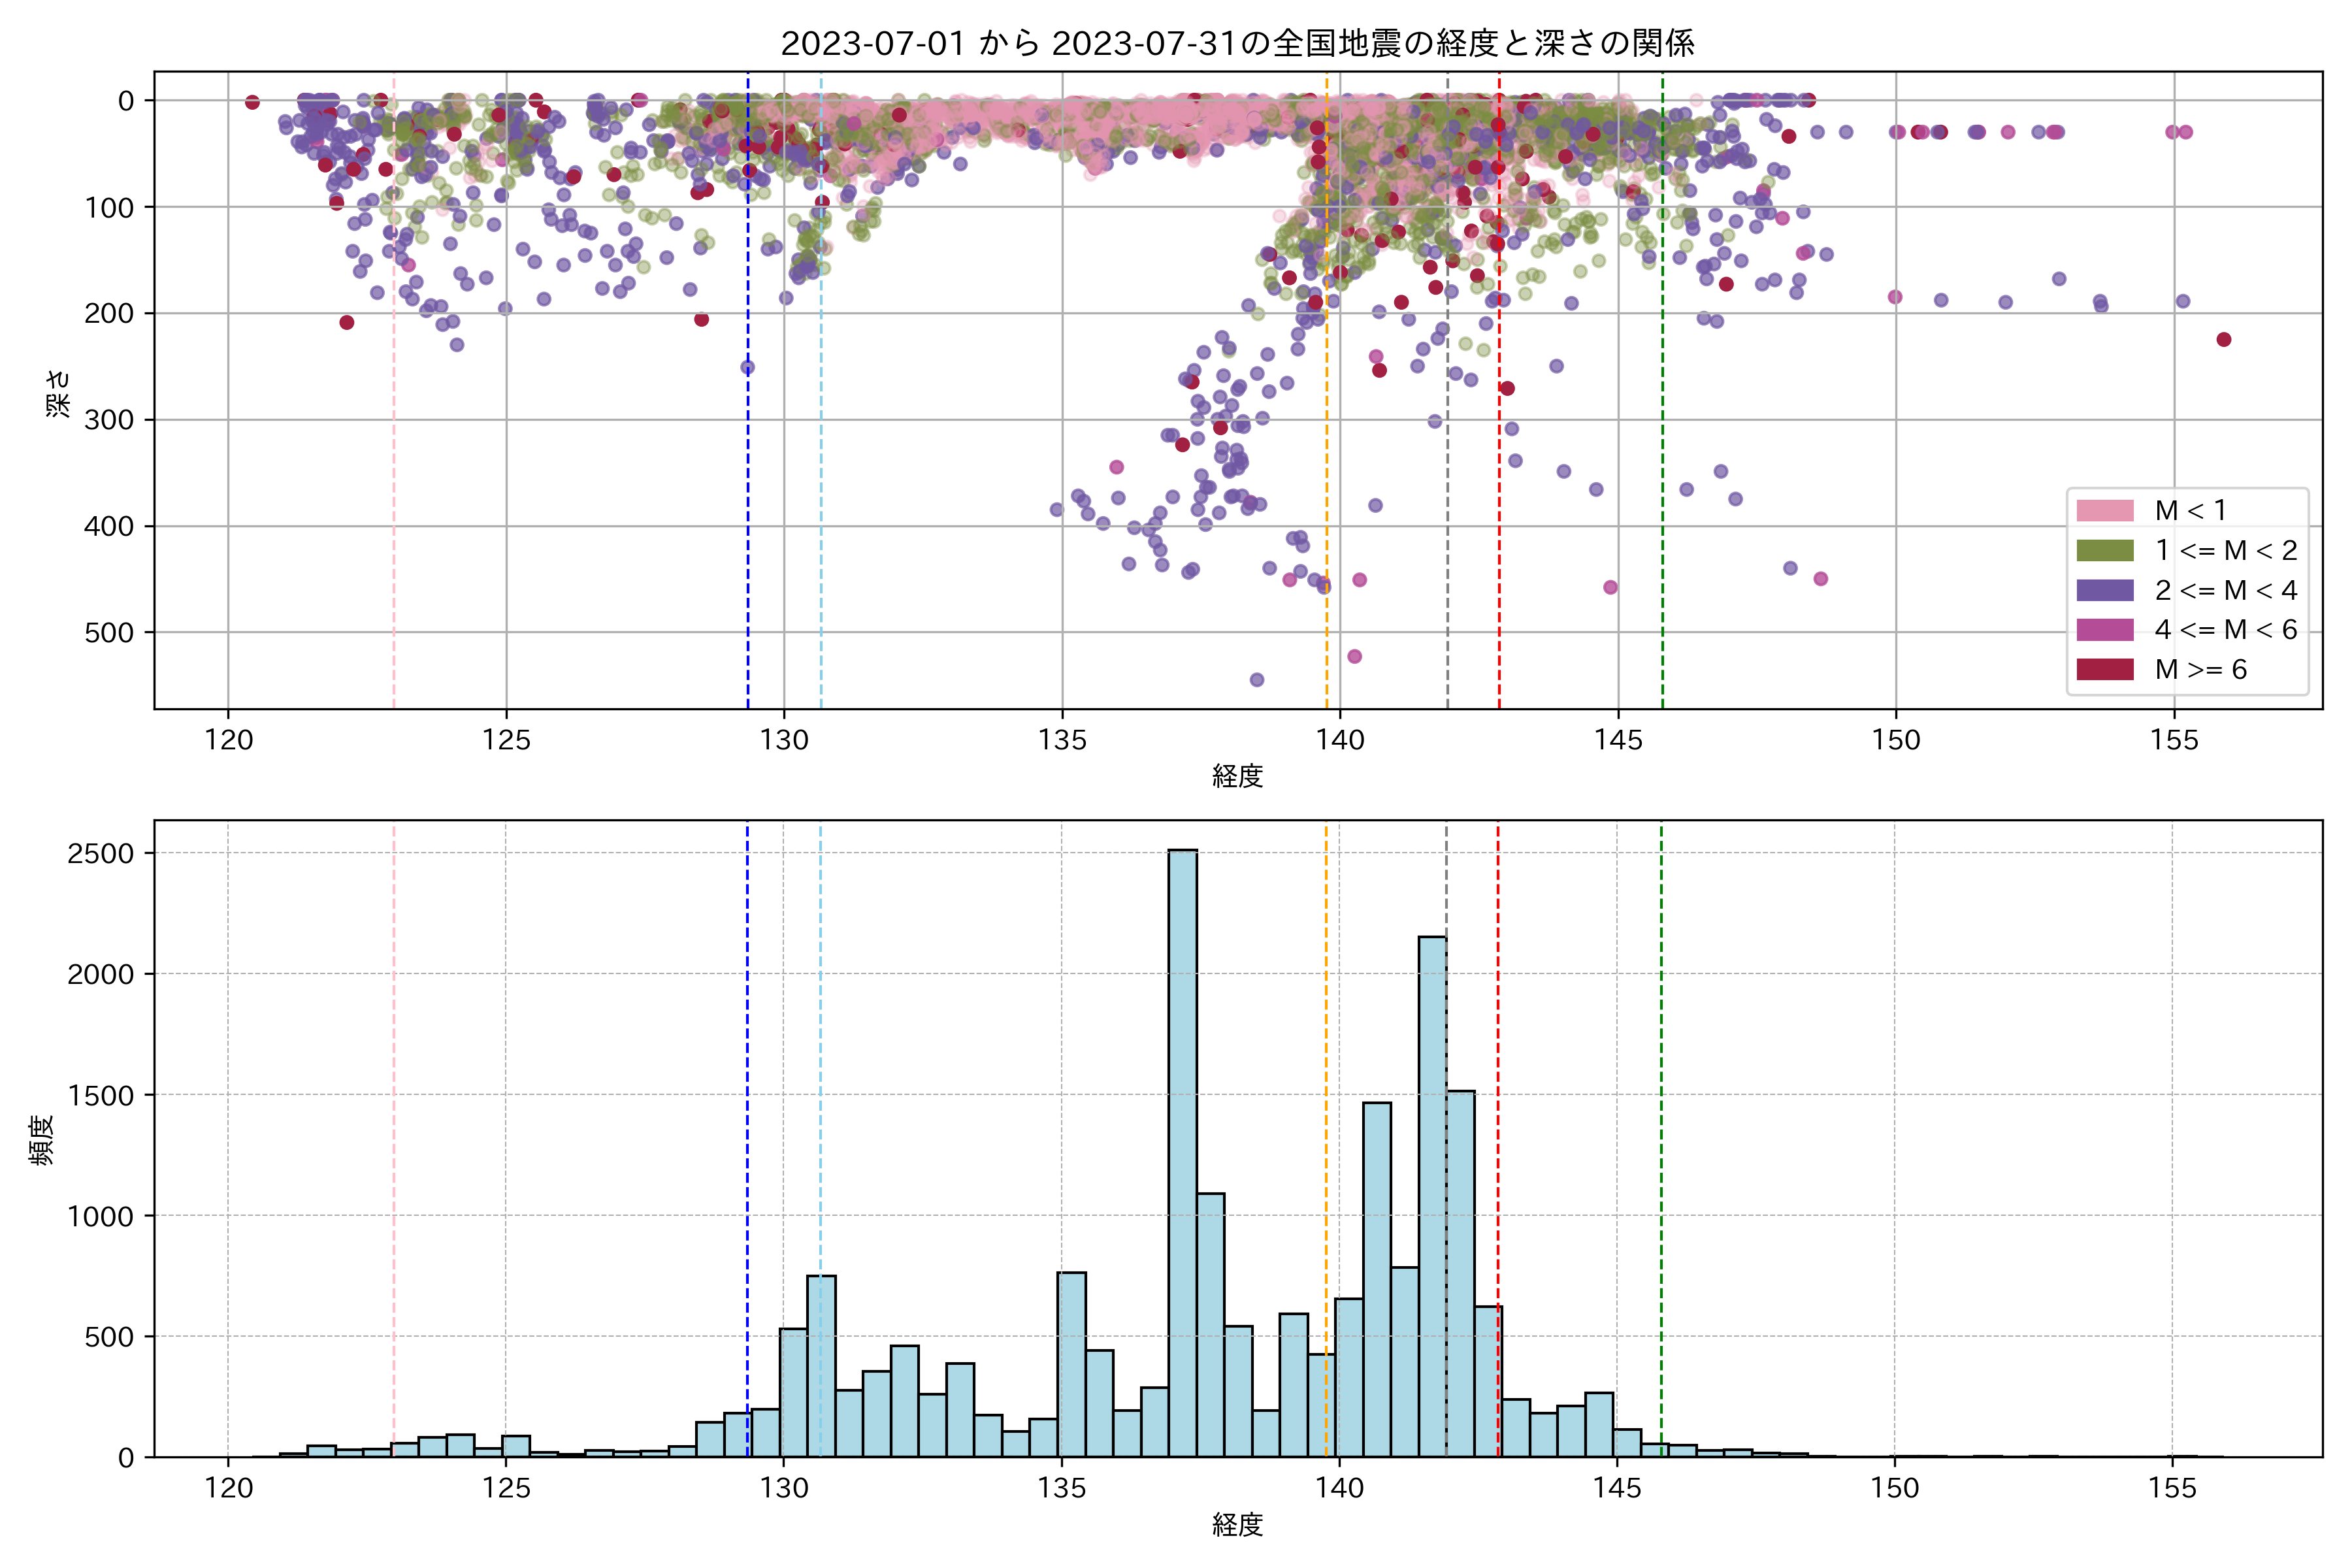Click the 経度 label under the histogram
Image resolution: width=2352 pixels, height=1568 pixels.
[x=1237, y=1525]
